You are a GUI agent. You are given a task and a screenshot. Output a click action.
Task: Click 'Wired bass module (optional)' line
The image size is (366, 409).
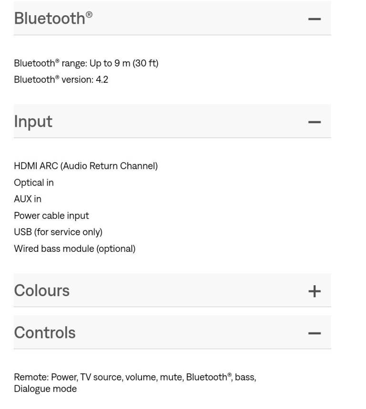[x=74, y=249]
